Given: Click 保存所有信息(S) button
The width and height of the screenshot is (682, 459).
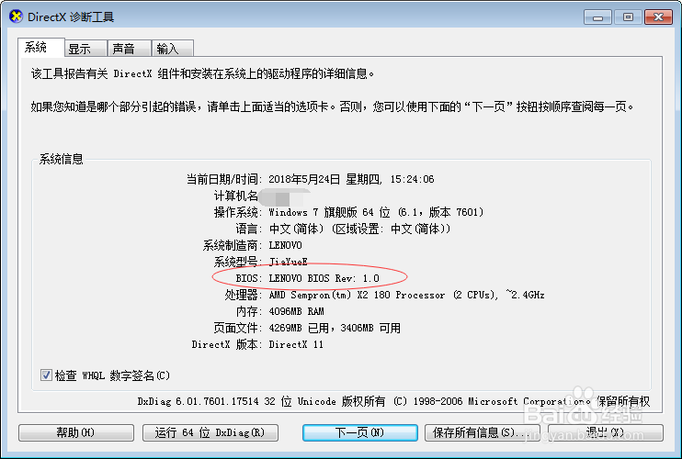Looking at the screenshot, I should pyautogui.click(x=482, y=432).
